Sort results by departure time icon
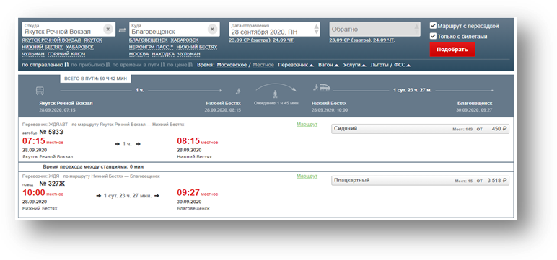 (66, 65)
